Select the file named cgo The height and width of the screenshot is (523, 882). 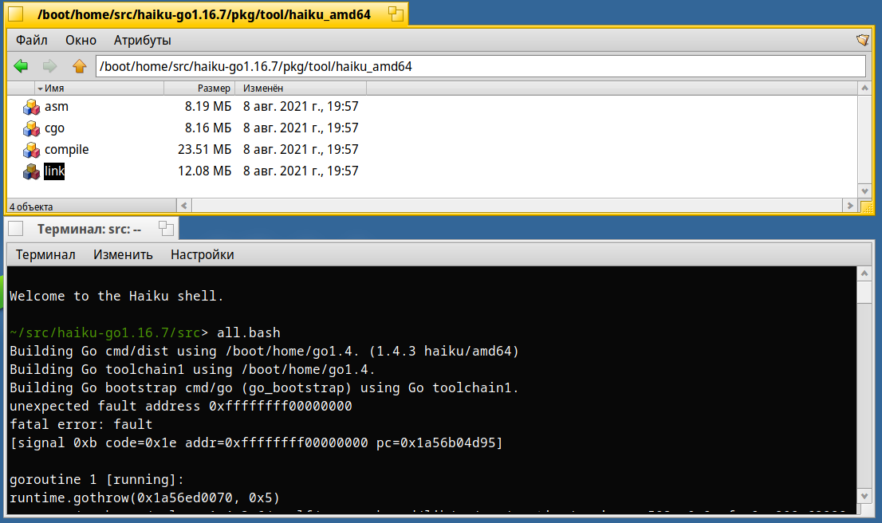(54, 128)
